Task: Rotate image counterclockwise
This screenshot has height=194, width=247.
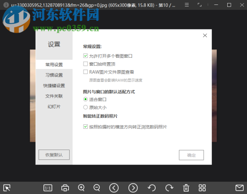Action: (x=152, y=188)
